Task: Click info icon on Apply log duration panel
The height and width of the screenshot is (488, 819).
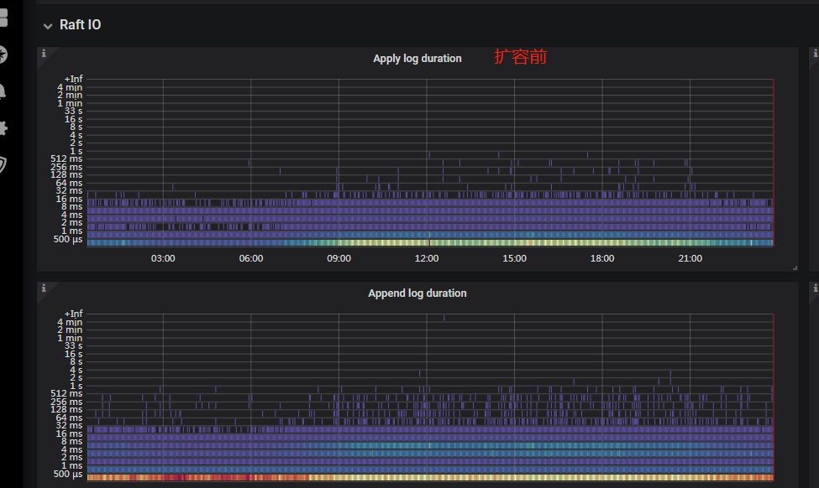Action: [44, 53]
